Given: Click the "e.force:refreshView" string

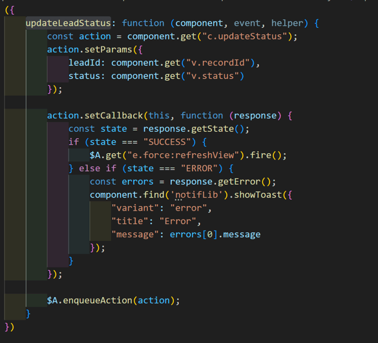Looking at the screenshot, I should pos(184,156).
